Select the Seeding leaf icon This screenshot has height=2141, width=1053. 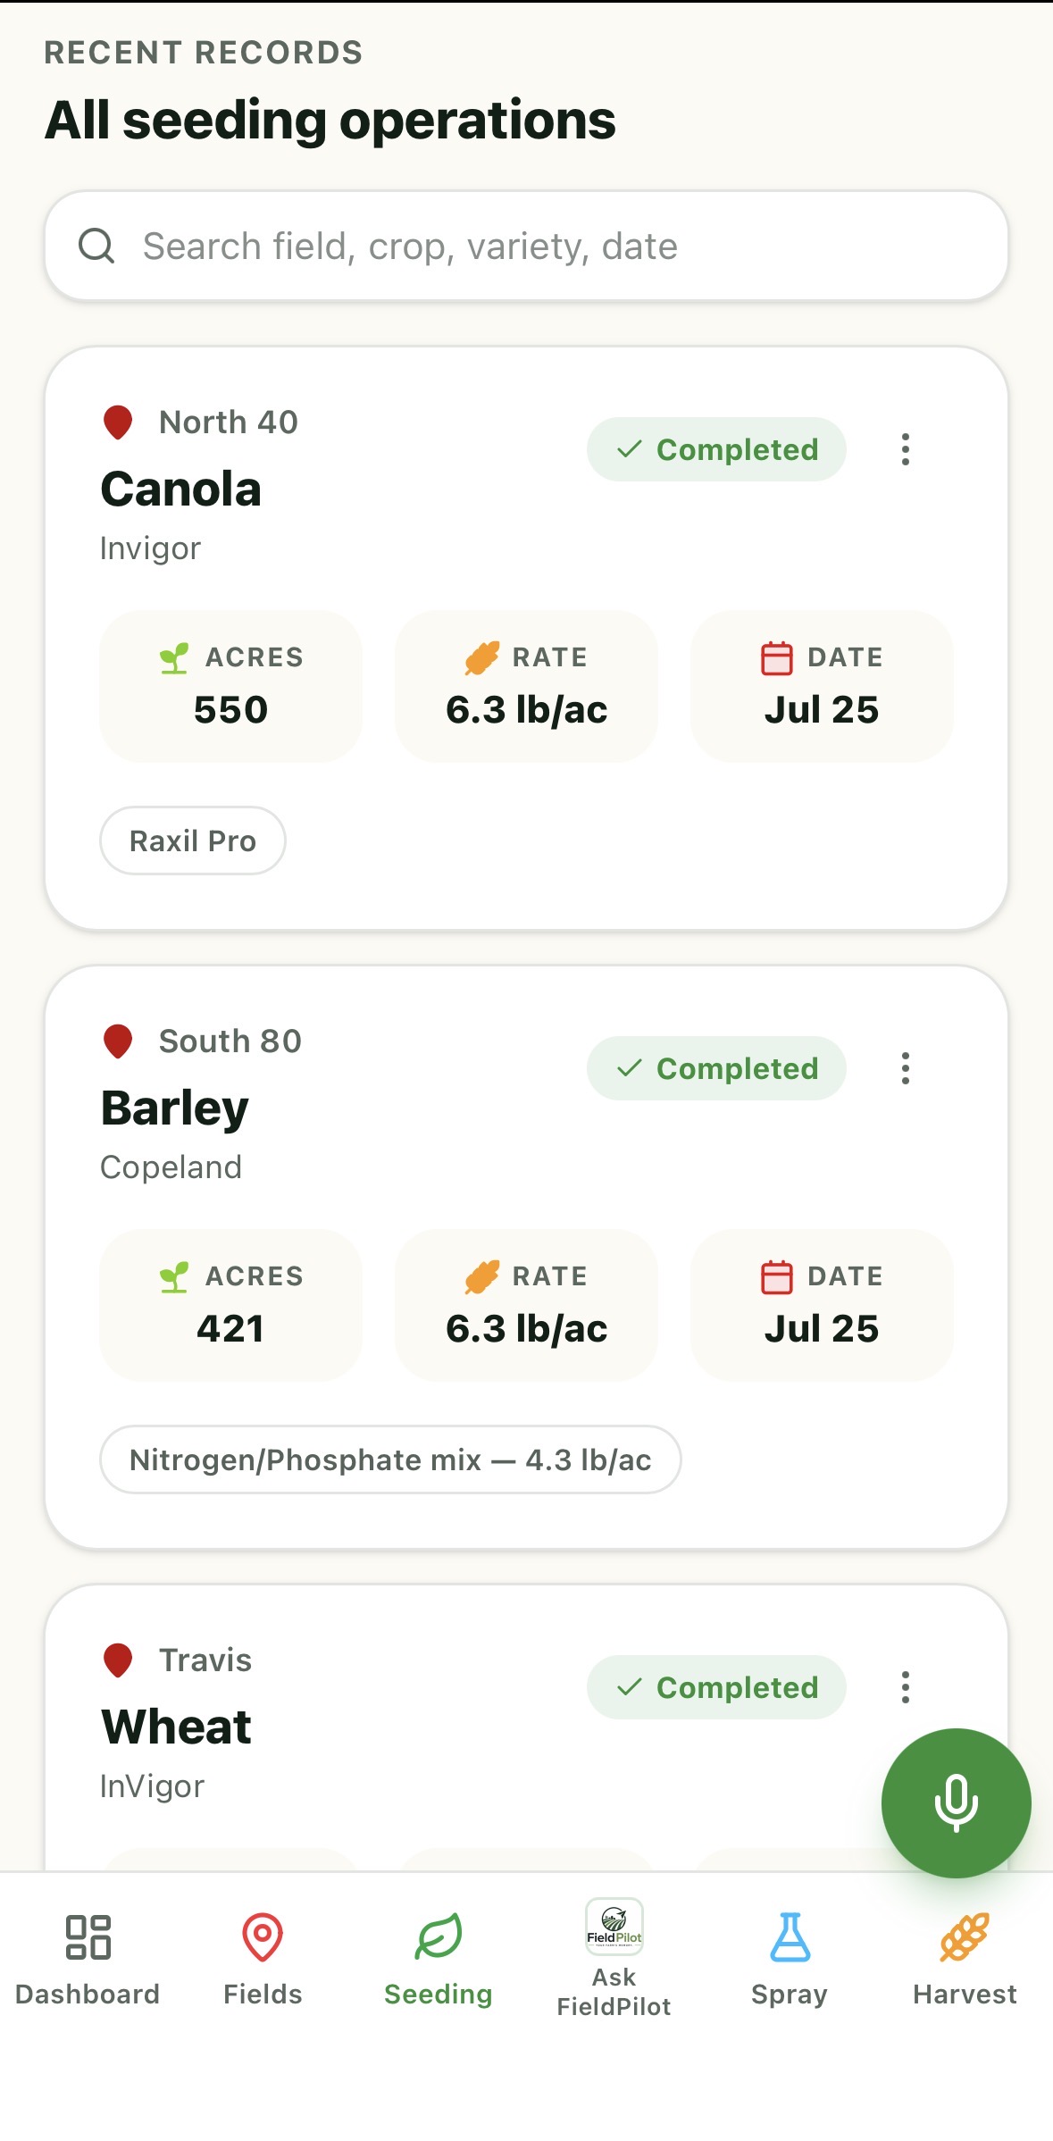(439, 1936)
